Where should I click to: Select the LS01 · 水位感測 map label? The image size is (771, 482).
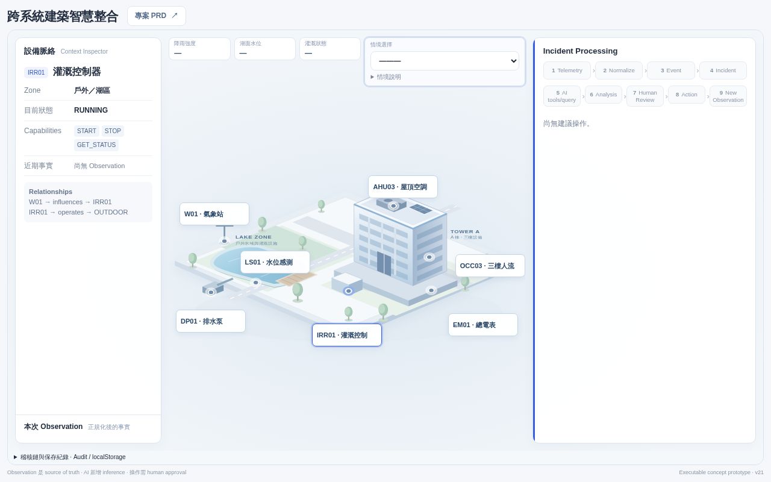[x=275, y=262]
